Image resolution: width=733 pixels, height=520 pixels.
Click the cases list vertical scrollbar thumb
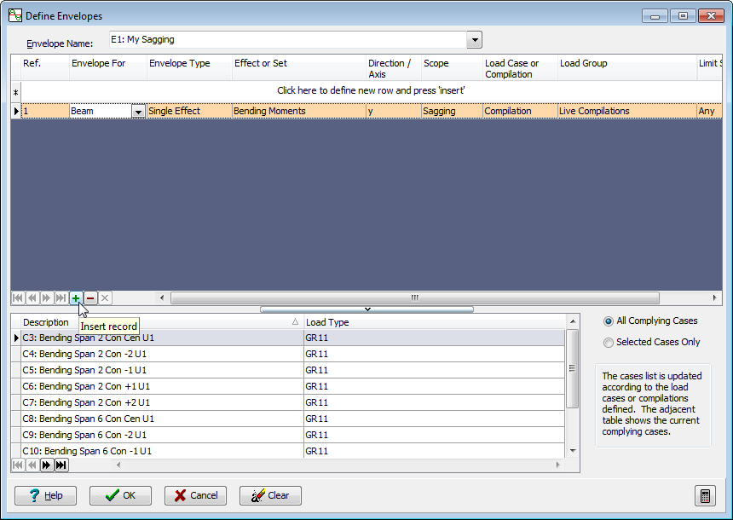[x=573, y=368]
